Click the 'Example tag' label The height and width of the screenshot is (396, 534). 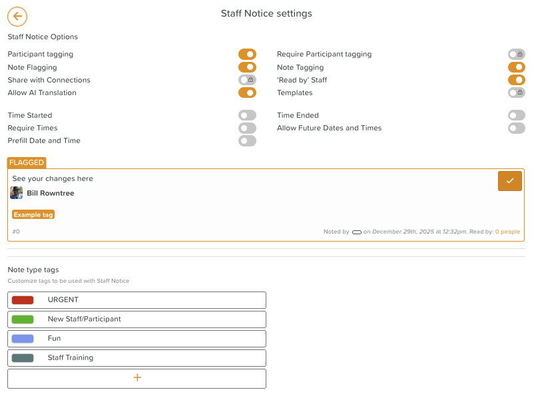tap(33, 214)
